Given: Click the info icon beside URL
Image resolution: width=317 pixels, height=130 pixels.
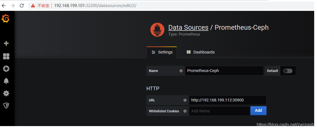Looking at the screenshot, I should [185, 100].
